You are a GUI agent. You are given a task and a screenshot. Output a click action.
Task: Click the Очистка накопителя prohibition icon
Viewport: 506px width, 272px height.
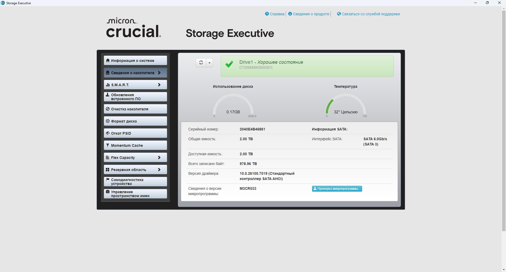(x=108, y=109)
